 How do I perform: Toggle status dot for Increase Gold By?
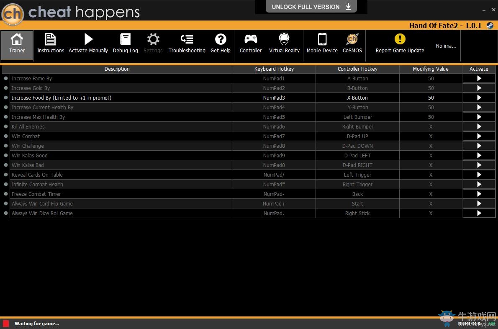click(x=6, y=87)
